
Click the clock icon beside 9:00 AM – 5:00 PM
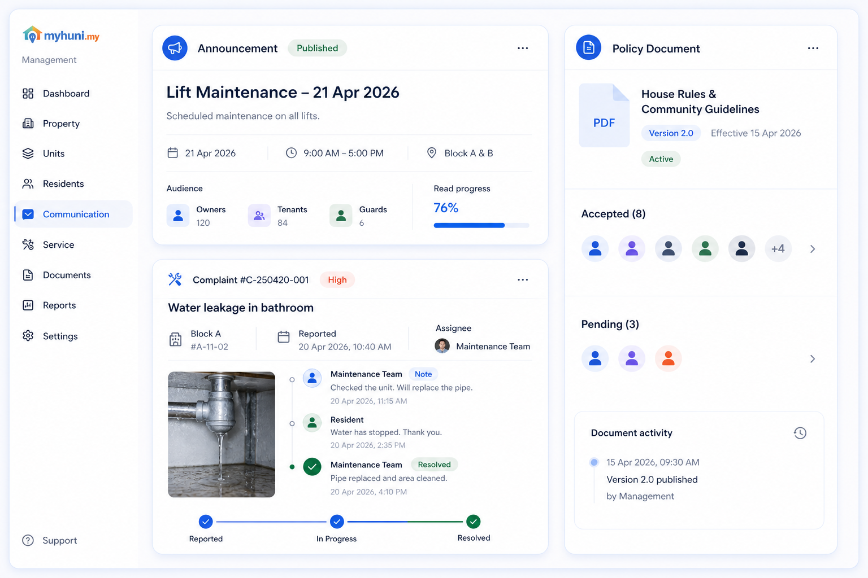point(291,153)
